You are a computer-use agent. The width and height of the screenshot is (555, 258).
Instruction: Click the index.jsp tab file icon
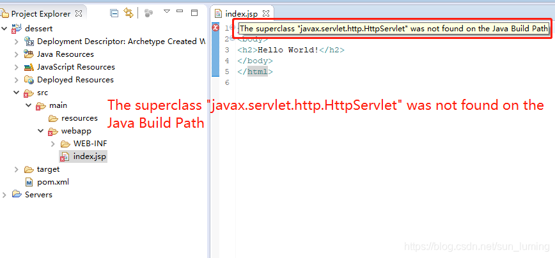[x=219, y=14]
